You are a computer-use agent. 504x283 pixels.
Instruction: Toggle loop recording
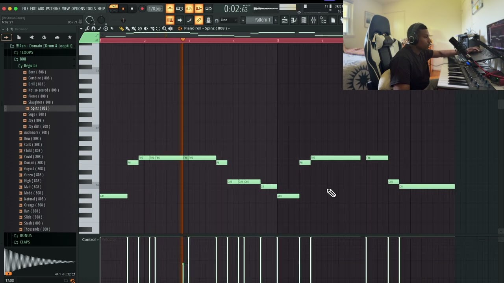pos(208,9)
